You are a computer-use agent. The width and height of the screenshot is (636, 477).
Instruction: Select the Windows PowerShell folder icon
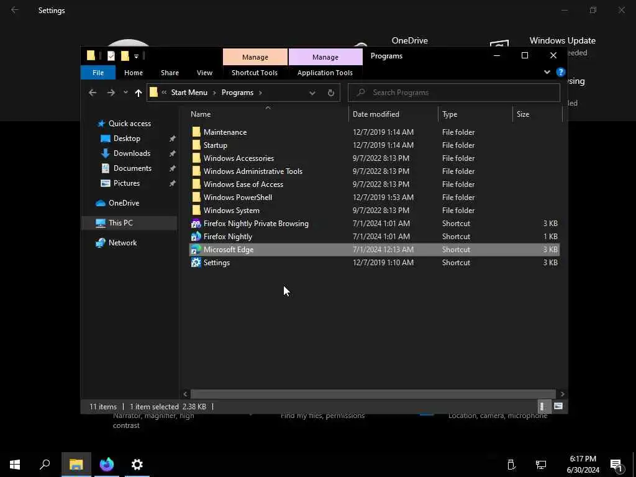coord(196,197)
